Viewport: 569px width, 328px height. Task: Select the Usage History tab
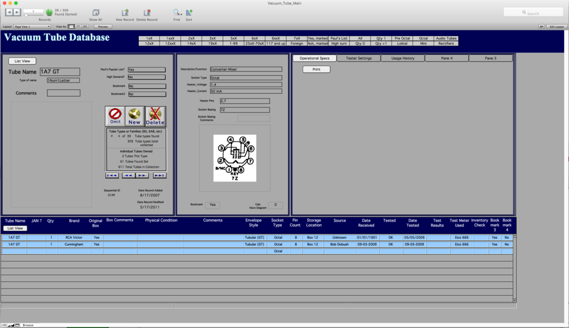point(403,58)
